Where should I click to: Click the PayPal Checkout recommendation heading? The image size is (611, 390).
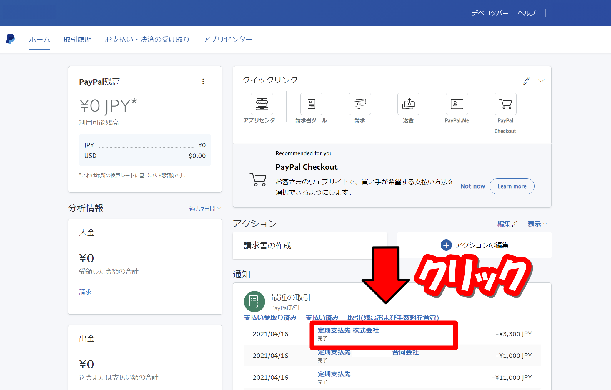(x=307, y=167)
